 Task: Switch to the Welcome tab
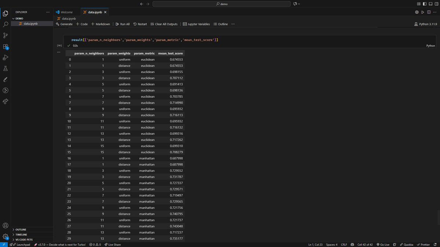pyautogui.click(x=66, y=12)
